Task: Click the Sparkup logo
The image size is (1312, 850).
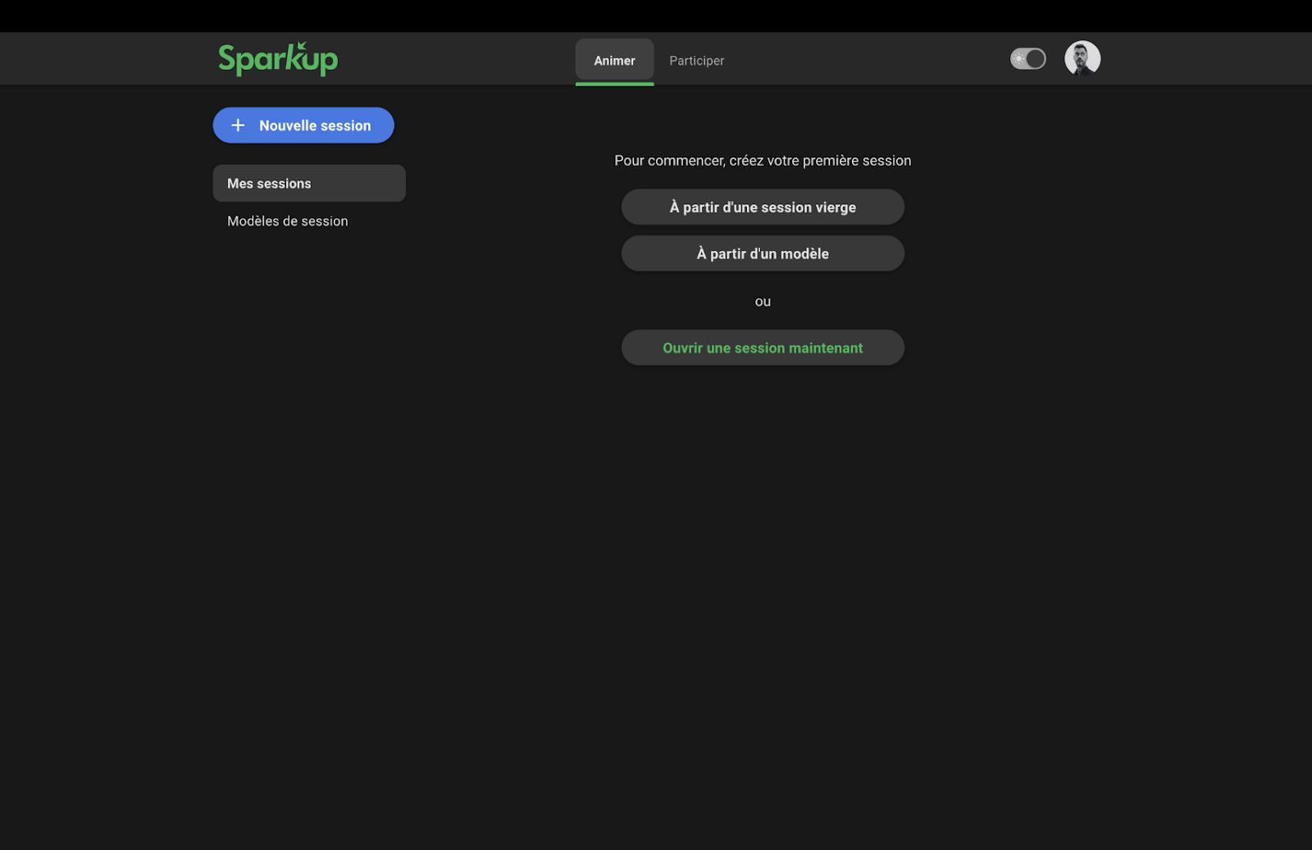Action: (x=277, y=59)
